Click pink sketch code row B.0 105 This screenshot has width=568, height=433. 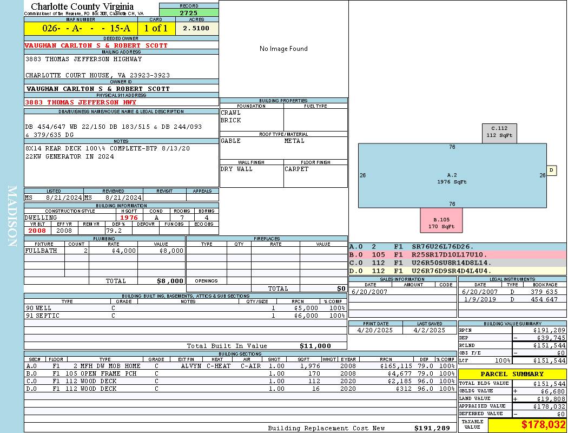(x=457, y=255)
